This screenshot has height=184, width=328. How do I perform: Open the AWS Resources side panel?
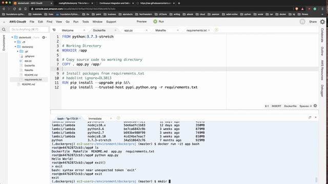[322, 70]
